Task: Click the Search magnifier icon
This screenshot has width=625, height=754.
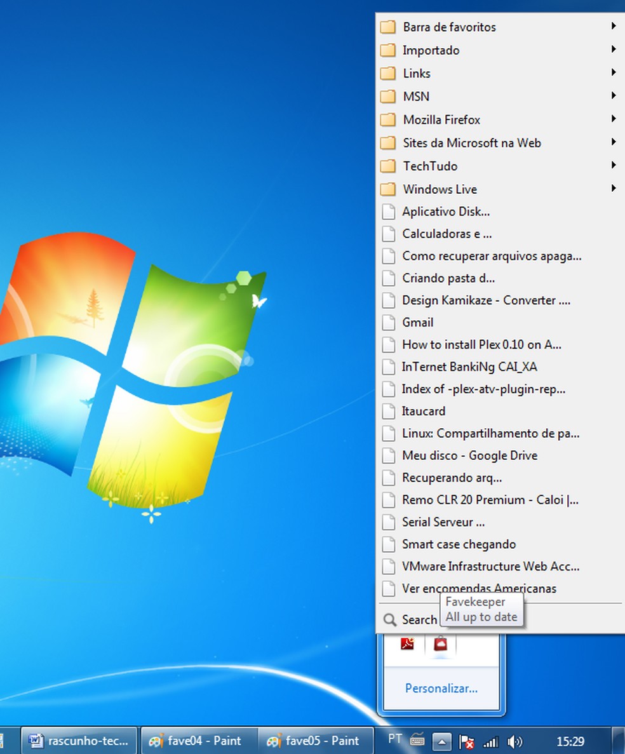Action: pos(390,619)
